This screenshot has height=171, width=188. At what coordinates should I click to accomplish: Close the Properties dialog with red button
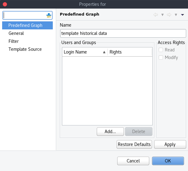pyautogui.click(x=5, y=4)
